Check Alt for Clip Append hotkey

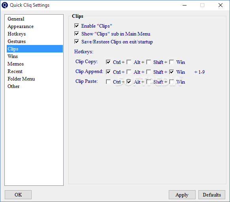tap(129, 72)
